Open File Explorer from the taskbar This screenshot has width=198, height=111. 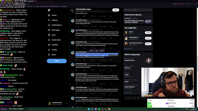click(x=109, y=109)
